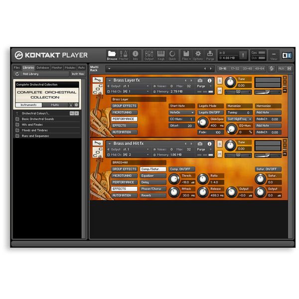299x299 pixels.
Task: Click the Tune knob of Brass Layer fx
Action: [230, 82]
